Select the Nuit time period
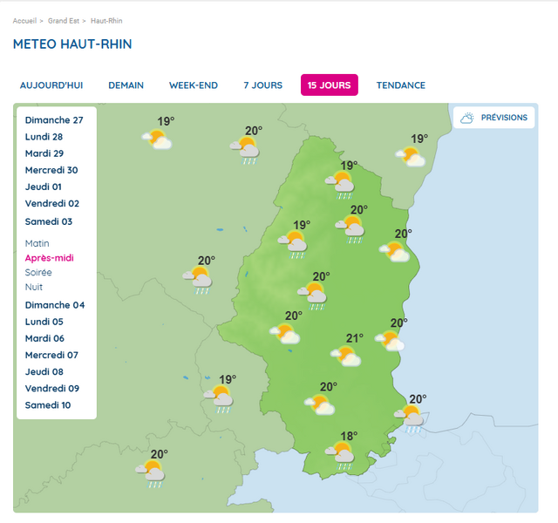558x523 pixels. tap(34, 287)
